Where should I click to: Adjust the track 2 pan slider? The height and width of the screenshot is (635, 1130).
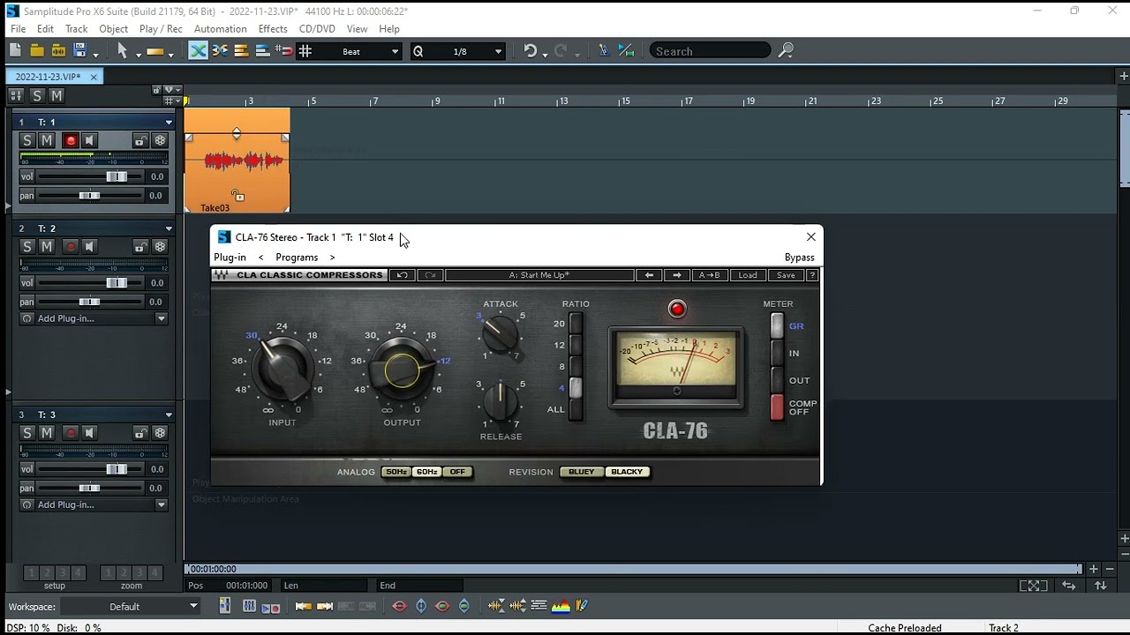(90, 302)
